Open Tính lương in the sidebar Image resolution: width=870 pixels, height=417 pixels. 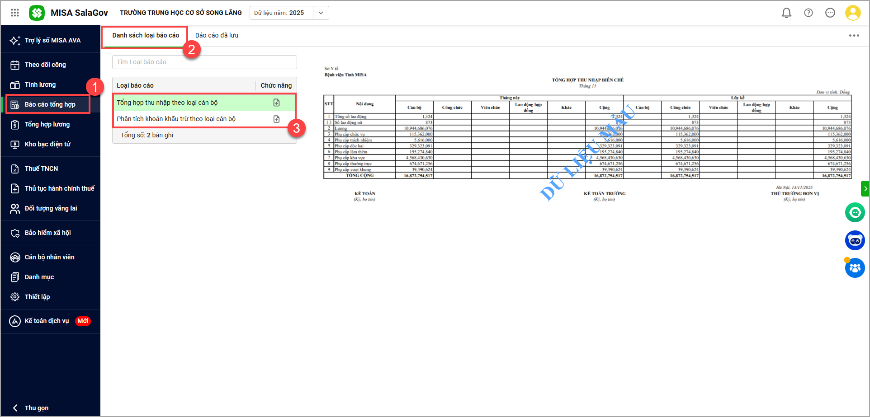pos(40,84)
